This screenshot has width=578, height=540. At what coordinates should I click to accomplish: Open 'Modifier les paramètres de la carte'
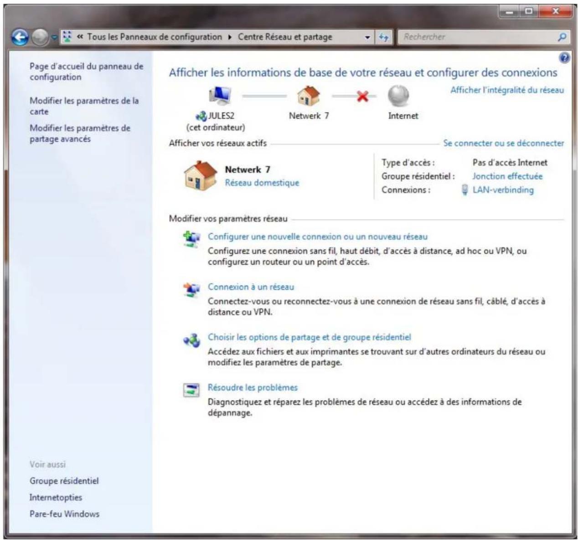click(x=84, y=106)
